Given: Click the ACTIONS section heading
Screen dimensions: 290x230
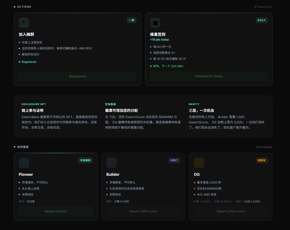Looking at the screenshot, I should [24, 7].
